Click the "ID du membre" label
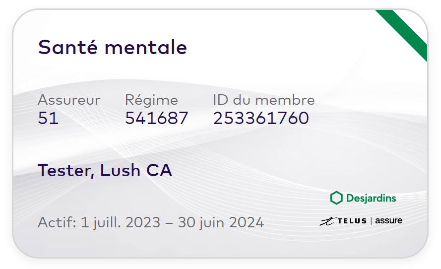The height and width of the screenshot is (269, 441). point(264,100)
